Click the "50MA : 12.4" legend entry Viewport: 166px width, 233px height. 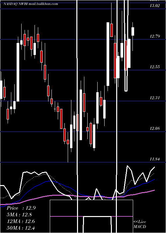(21, 228)
